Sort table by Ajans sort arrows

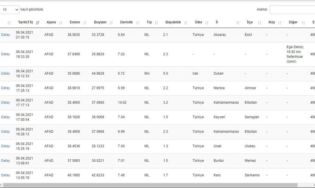pos(61,22)
